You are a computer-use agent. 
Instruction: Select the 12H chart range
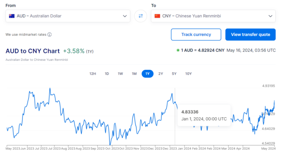(93, 74)
